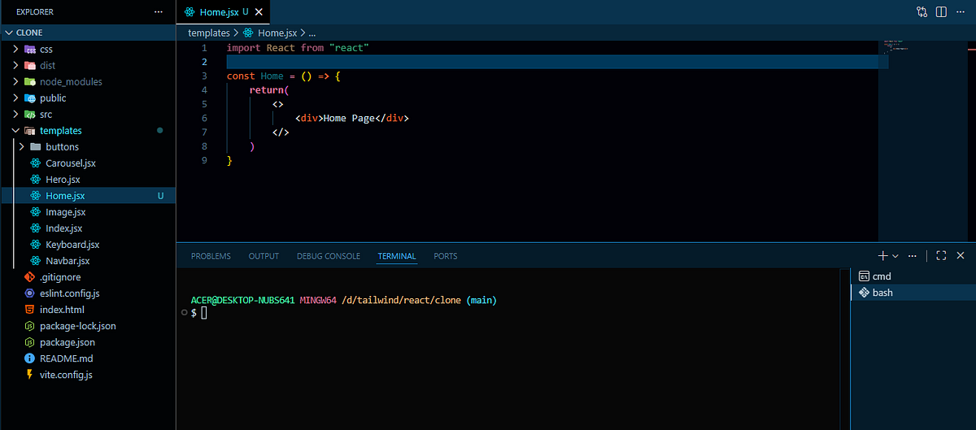Expand the public folder
Viewport: 976px width, 430px height.
click(x=89, y=98)
